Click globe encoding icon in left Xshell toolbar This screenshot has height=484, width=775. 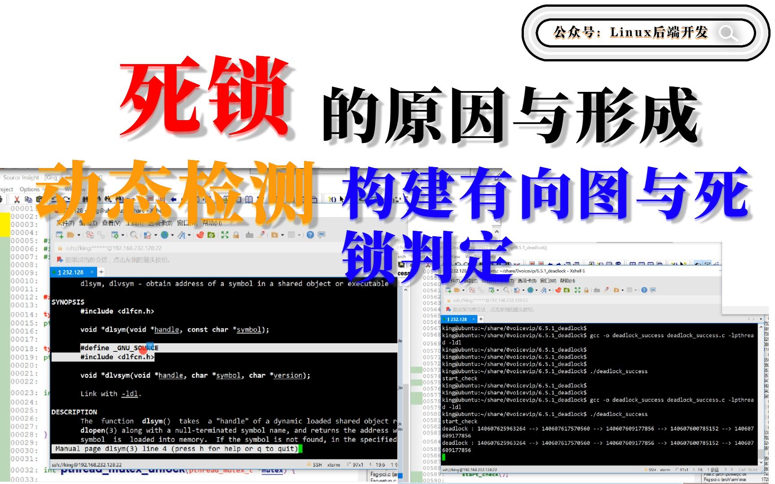tap(165, 235)
